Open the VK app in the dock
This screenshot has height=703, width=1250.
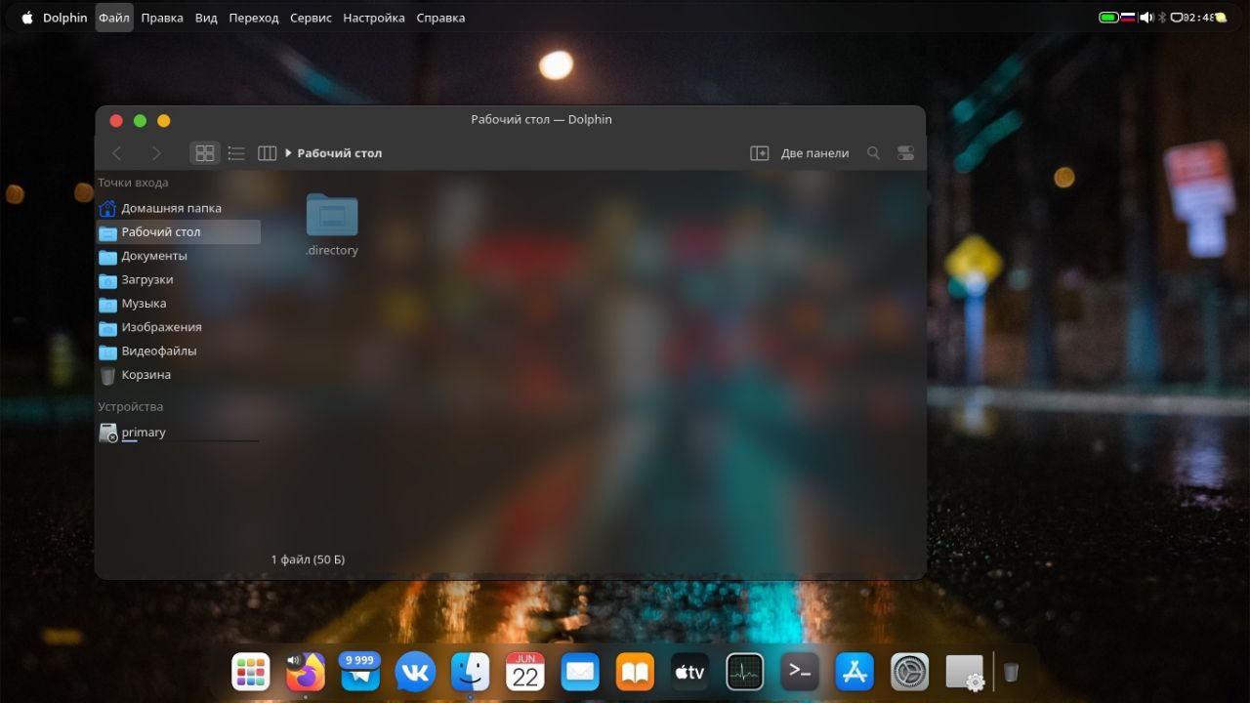tap(415, 672)
